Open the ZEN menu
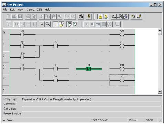Viewport: 164px width, 124px height. coord(39,10)
